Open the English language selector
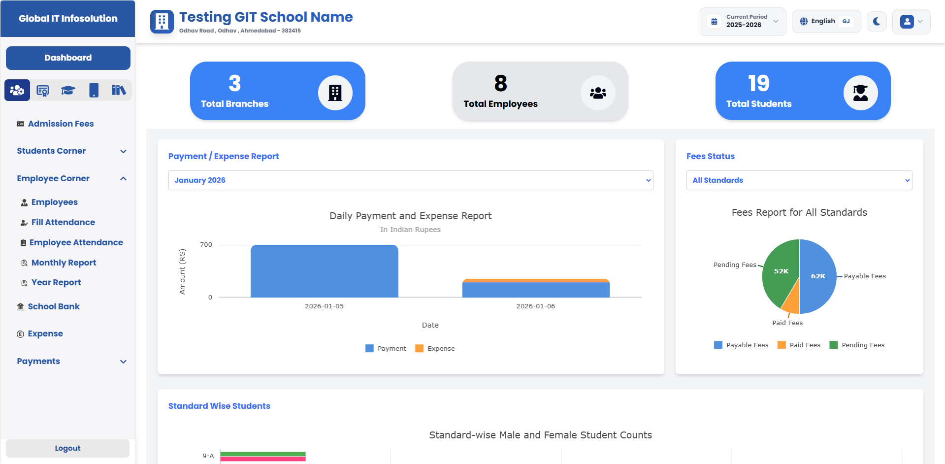This screenshot has height=464, width=945. [826, 21]
